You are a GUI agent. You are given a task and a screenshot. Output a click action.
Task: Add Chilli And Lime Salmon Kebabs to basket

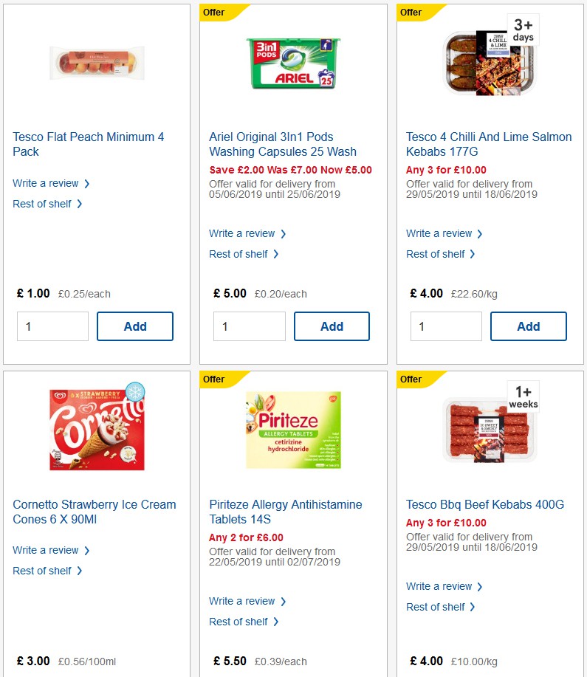[528, 326]
